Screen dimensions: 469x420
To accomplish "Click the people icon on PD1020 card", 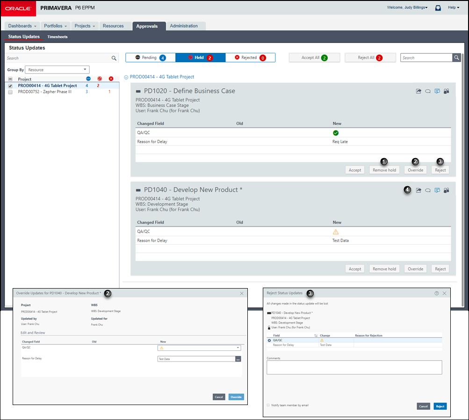I will 446,91.
